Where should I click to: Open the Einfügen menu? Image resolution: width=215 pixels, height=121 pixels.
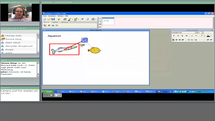(x=60, y=16)
